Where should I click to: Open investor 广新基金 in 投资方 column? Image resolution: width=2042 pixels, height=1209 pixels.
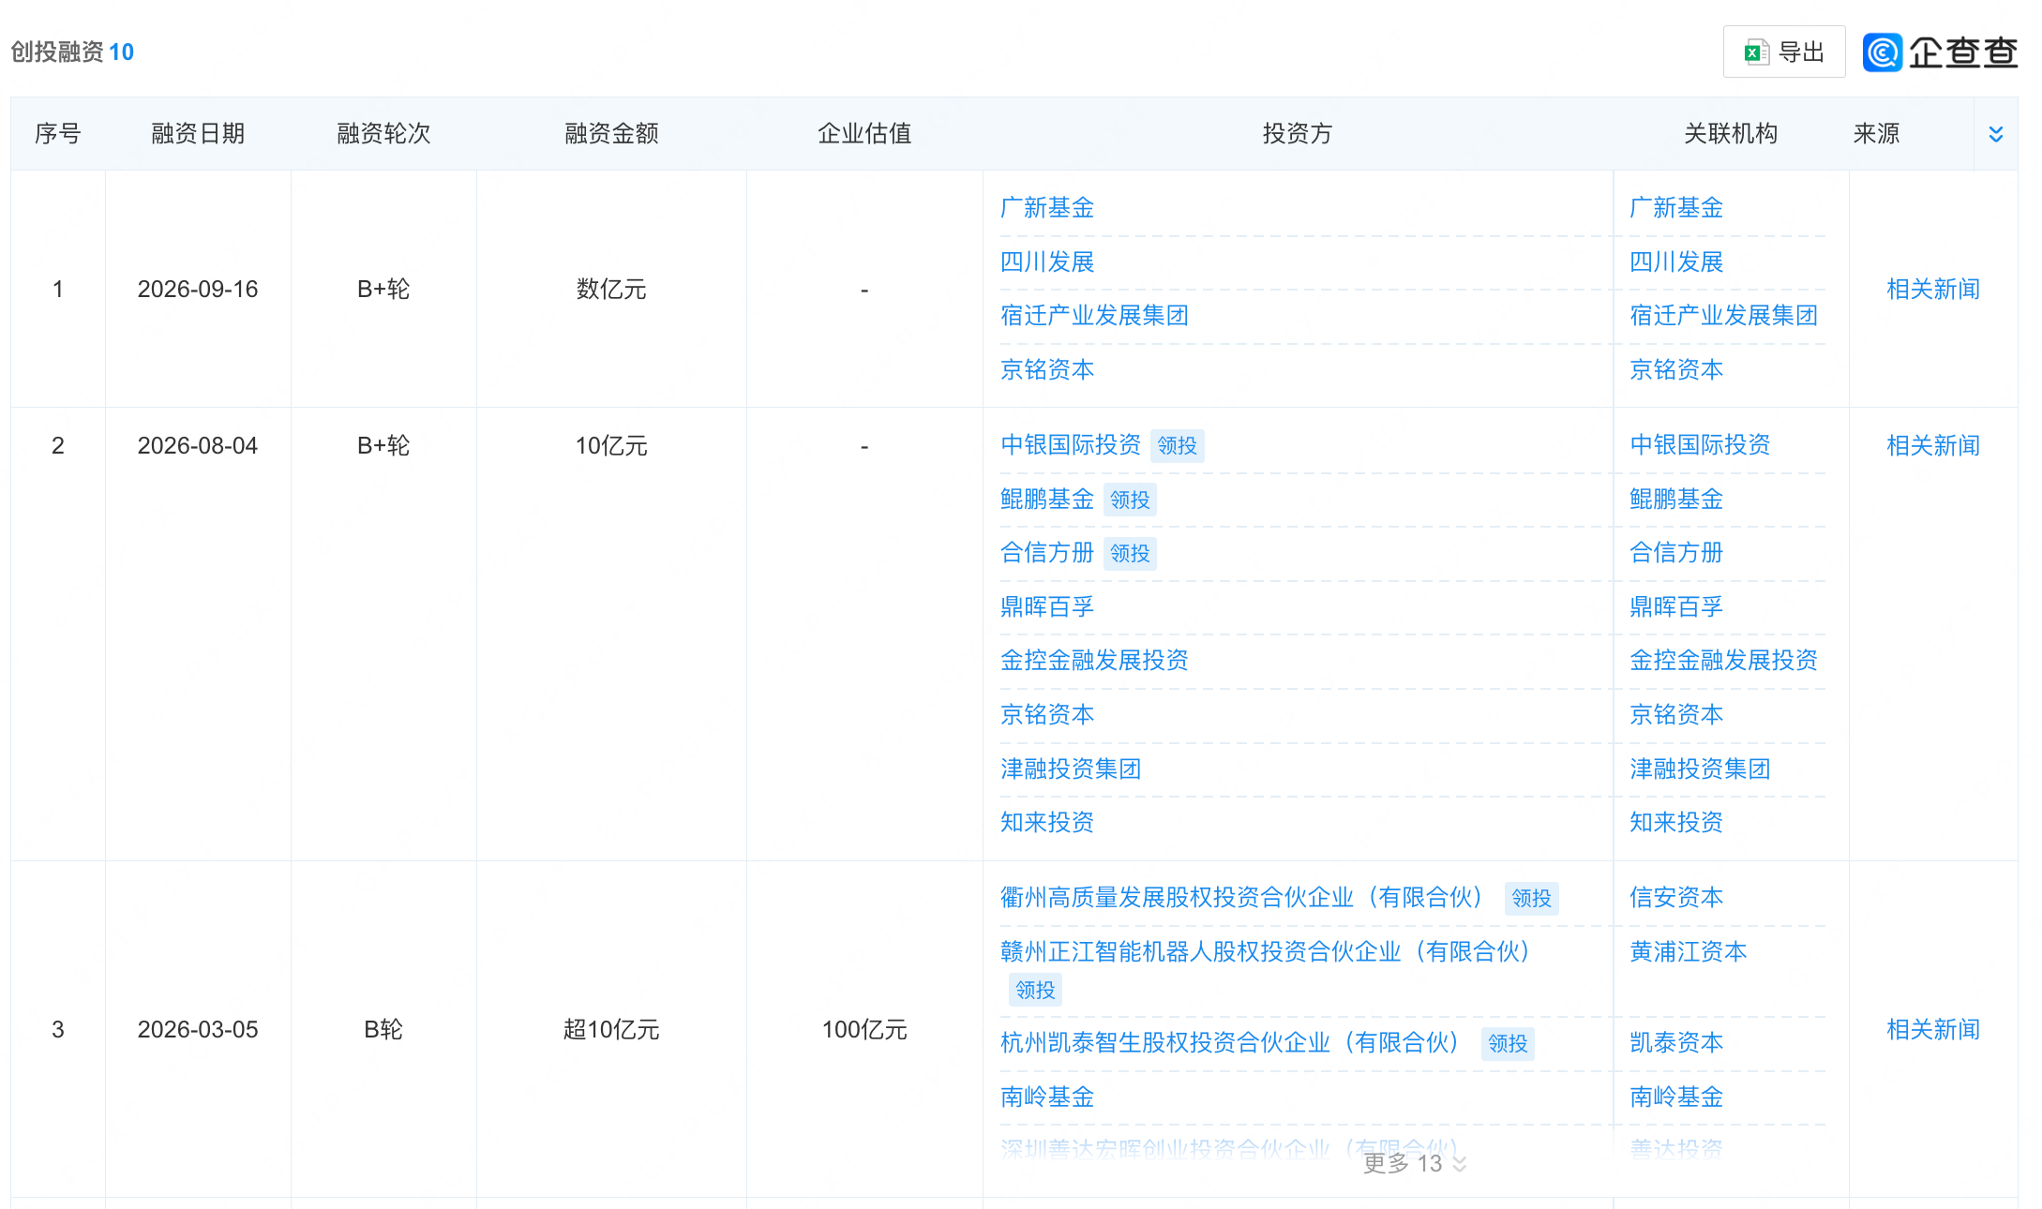[x=1046, y=207]
